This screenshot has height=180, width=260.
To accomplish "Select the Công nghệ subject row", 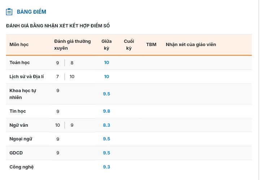I will point(22,167).
